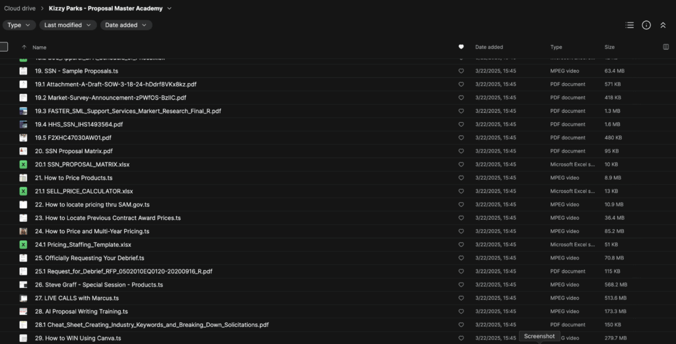Viewport: 676px width, 344px height.
Task: Toggle the select-all checkbox in header
Action: 4,47
